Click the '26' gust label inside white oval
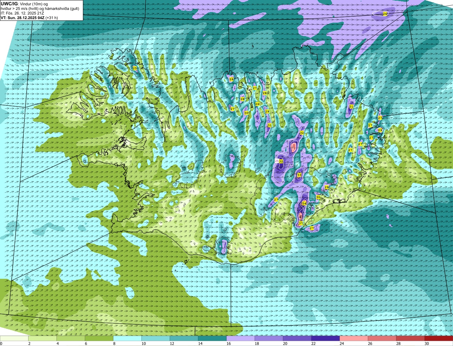The width and height of the screenshot is (453, 346). coord(385,13)
